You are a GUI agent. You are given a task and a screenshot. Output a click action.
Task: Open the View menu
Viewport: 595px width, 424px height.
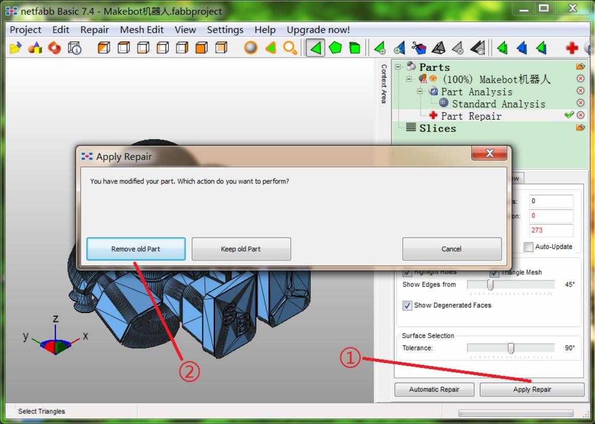click(x=185, y=30)
